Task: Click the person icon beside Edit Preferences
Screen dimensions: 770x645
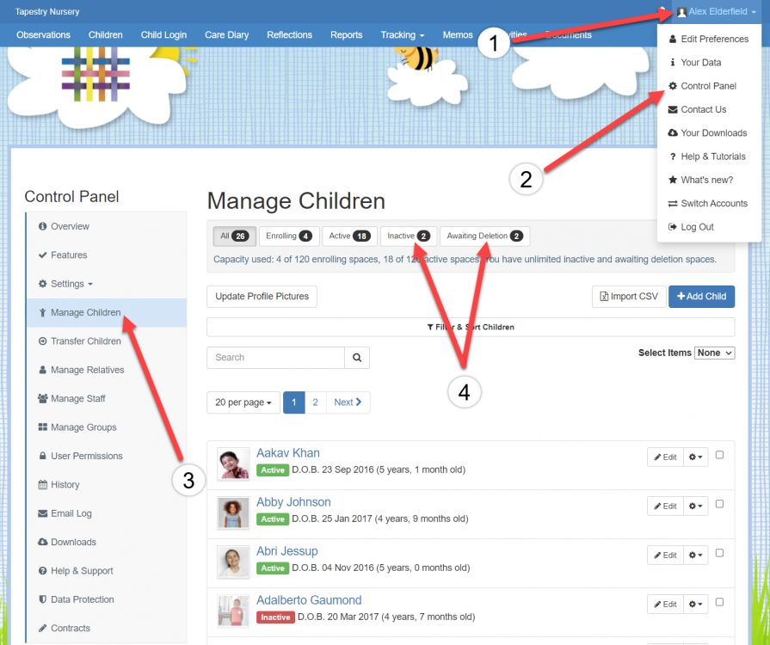Action: pyautogui.click(x=673, y=39)
